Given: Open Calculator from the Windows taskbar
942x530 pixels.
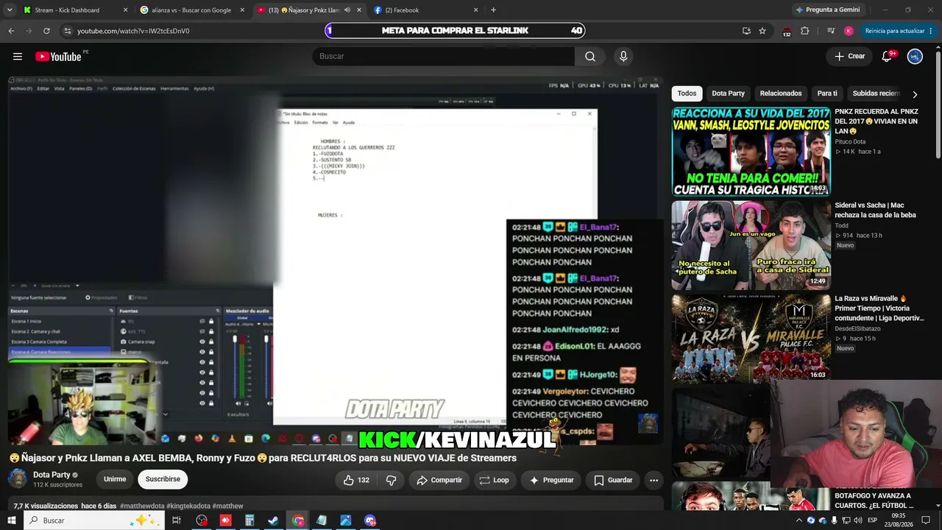Looking at the screenshot, I should (x=249, y=520).
